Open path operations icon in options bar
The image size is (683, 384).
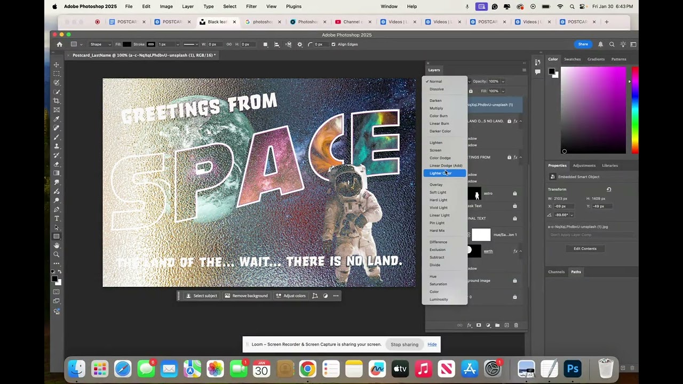[266, 44]
